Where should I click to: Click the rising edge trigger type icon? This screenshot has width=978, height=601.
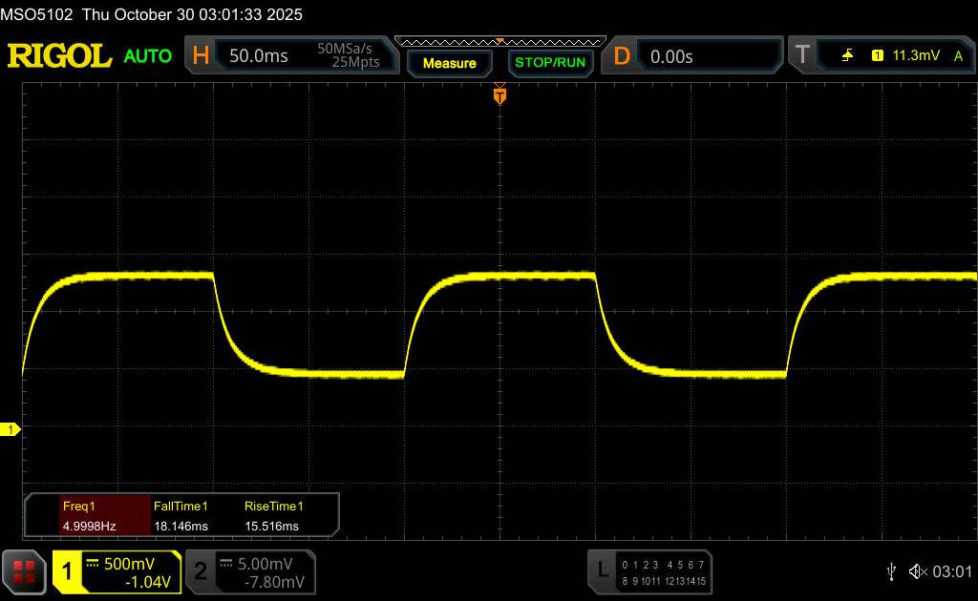click(847, 56)
